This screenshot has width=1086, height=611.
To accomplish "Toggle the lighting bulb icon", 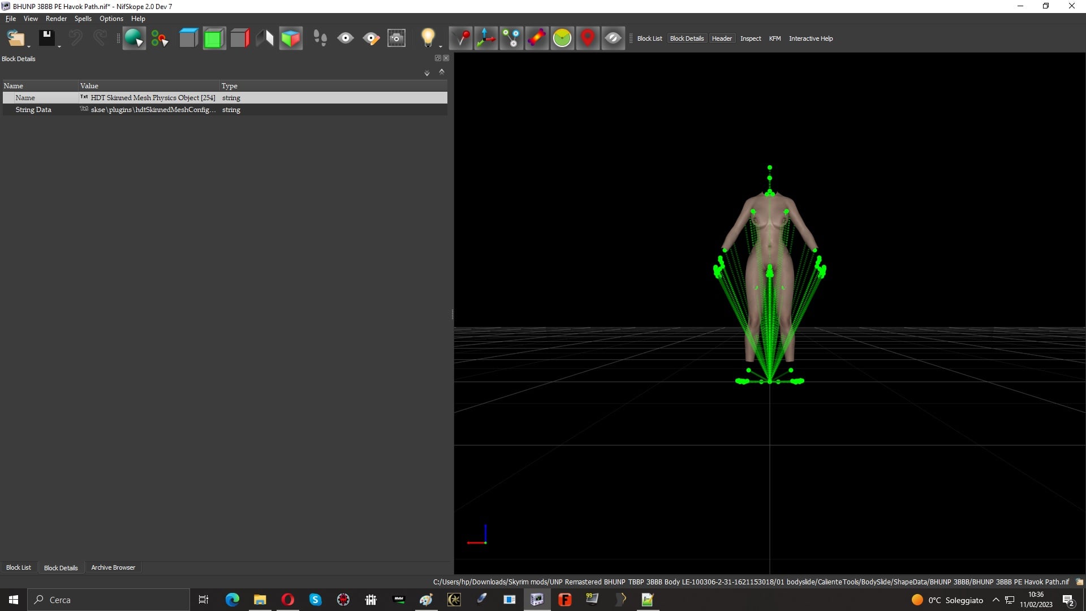I will coord(428,38).
